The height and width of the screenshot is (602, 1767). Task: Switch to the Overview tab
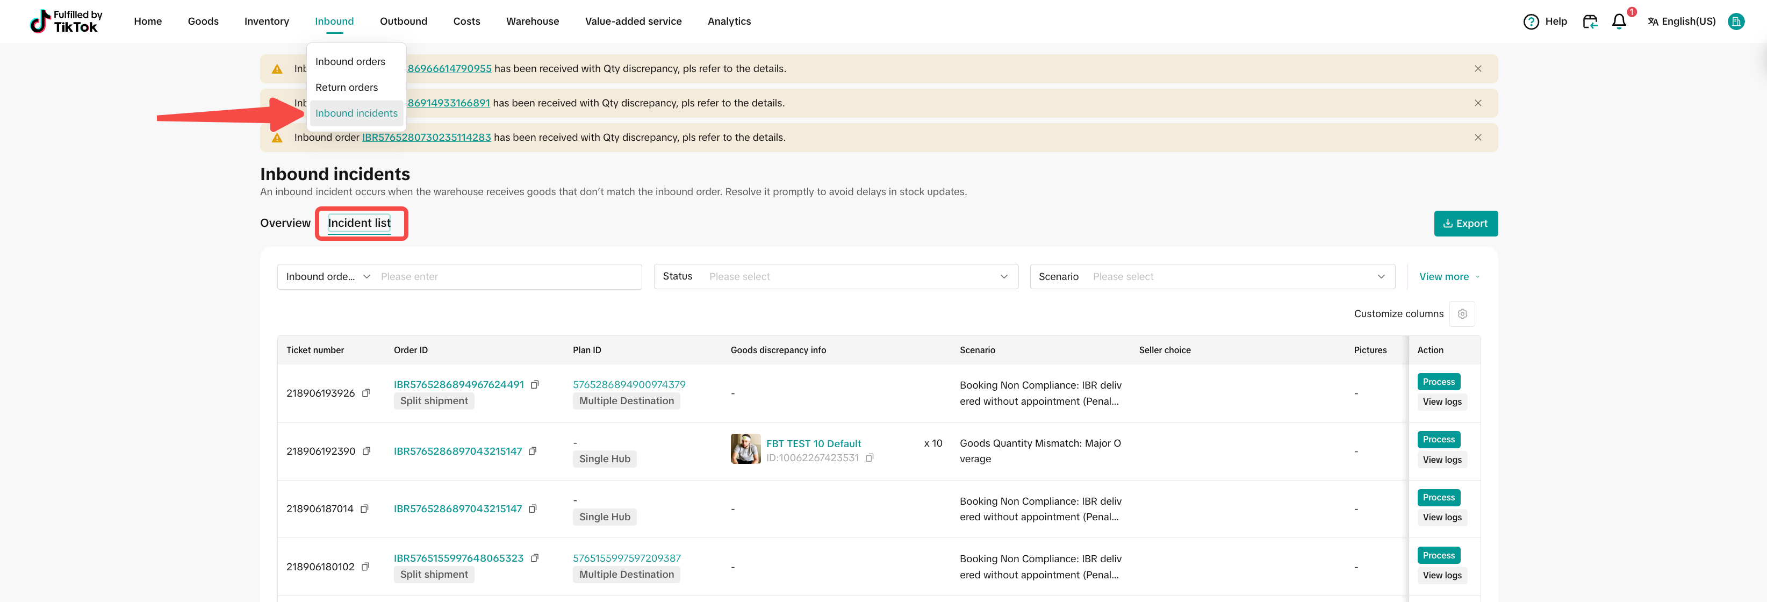coord(285,223)
